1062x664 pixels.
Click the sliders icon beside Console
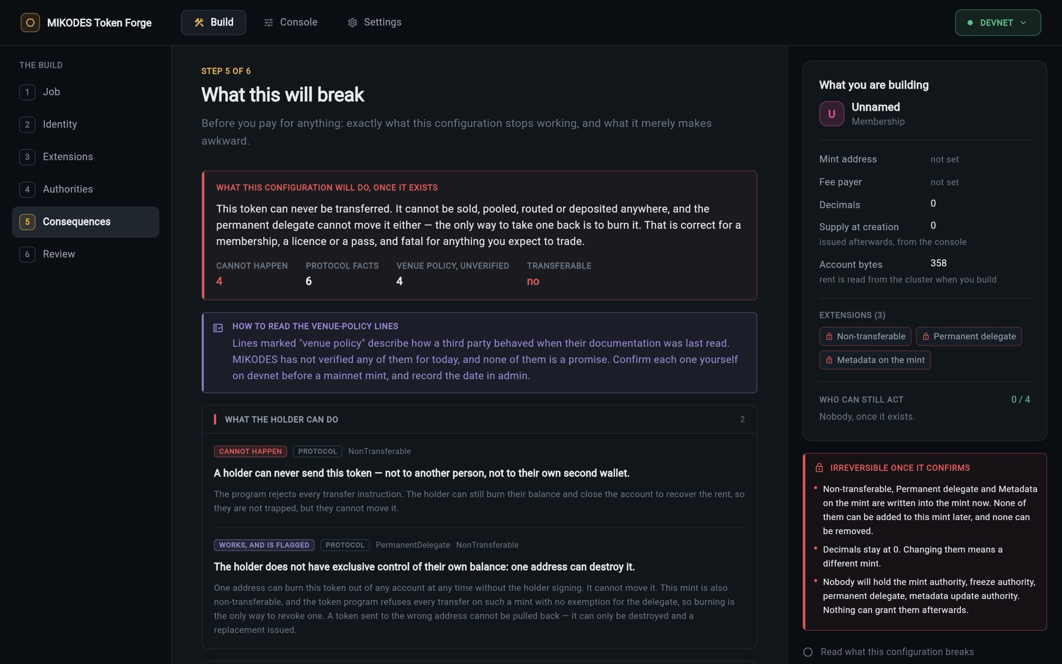click(x=268, y=22)
